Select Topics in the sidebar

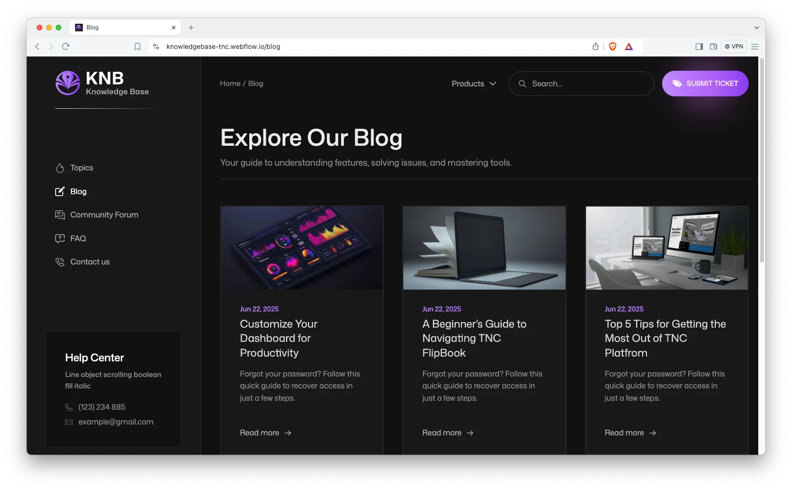81,168
